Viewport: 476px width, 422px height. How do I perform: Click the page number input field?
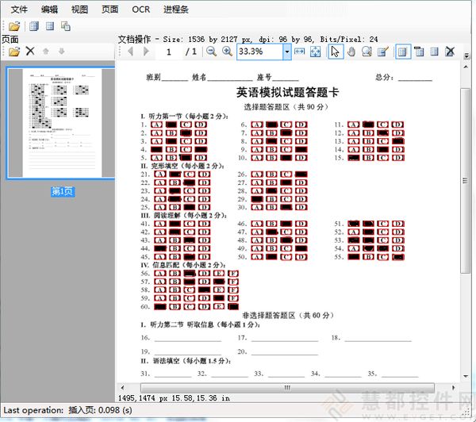click(169, 52)
